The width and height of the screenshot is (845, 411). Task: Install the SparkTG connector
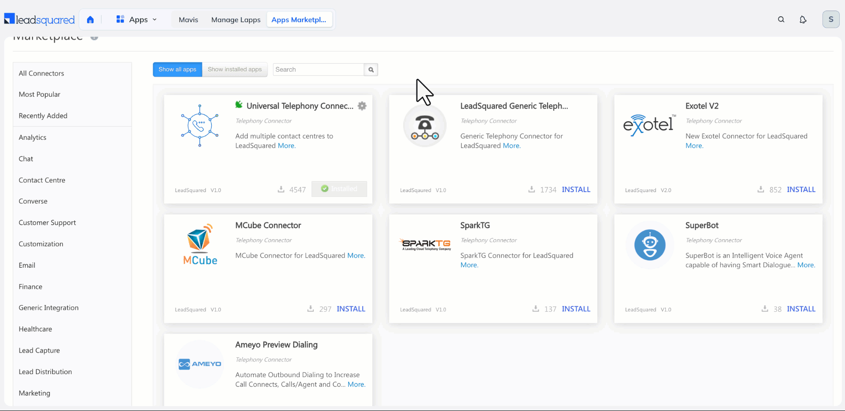(576, 309)
